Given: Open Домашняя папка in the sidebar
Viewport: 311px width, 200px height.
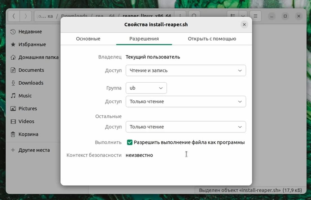Looking at the screenshot, I should (x=39, y=57).
